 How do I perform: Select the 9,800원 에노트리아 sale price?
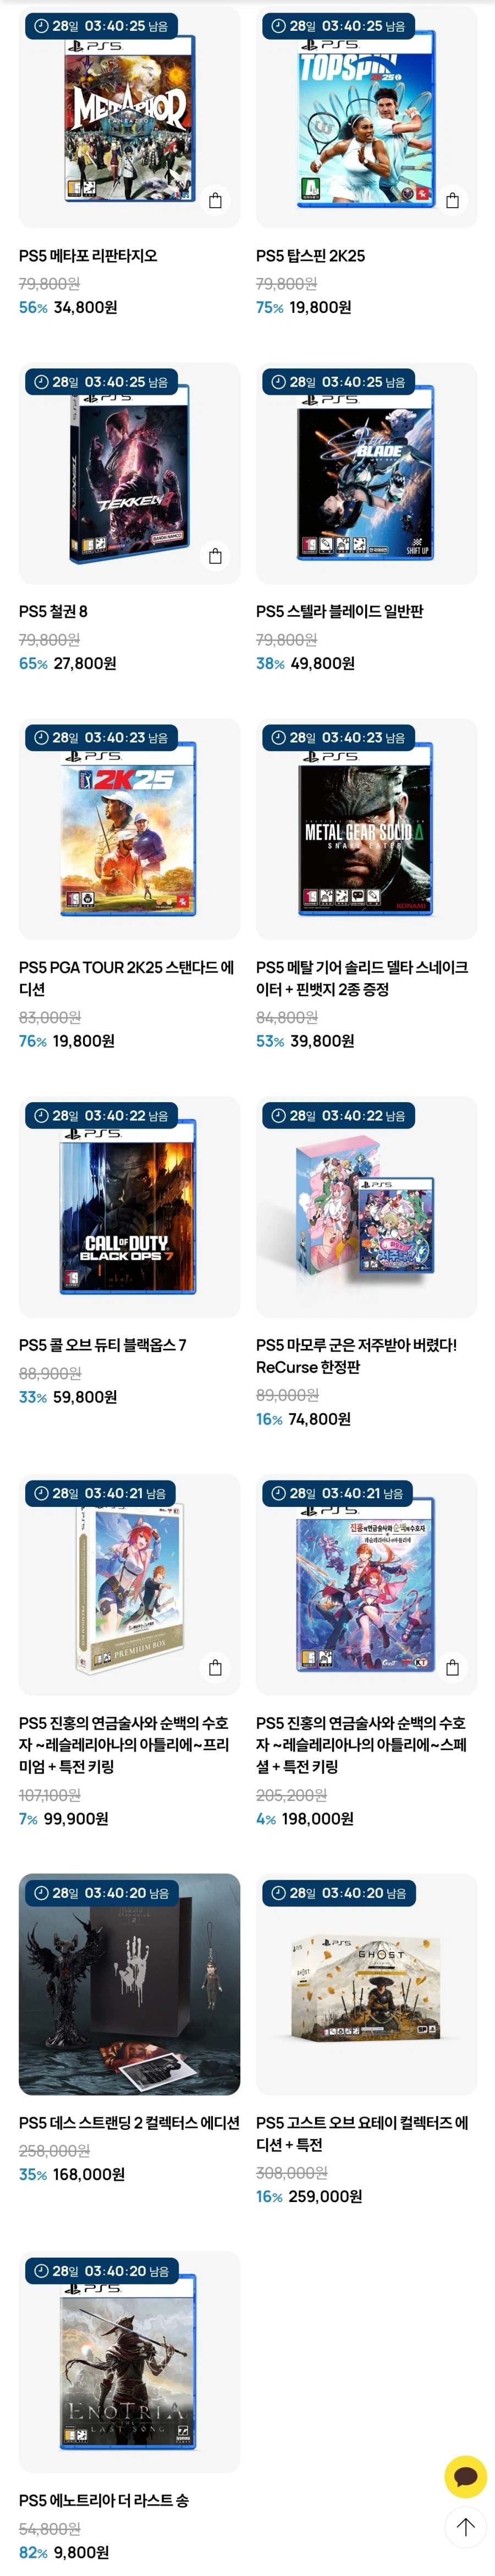(x=82, y=2552)
